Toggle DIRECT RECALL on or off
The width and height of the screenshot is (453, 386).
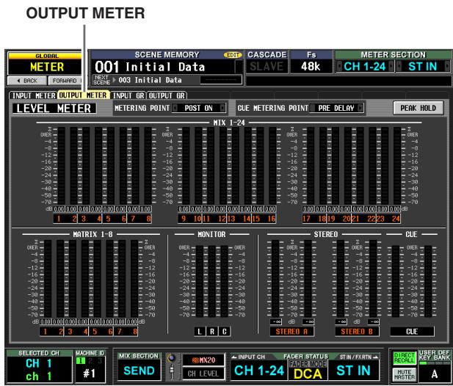coord(405,358)
